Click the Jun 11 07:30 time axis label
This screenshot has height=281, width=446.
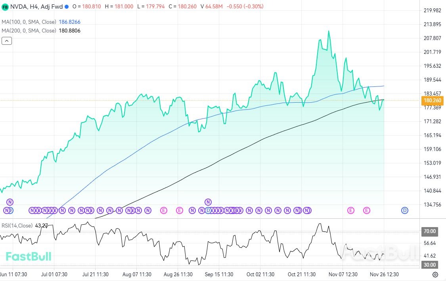coord(13,274)
